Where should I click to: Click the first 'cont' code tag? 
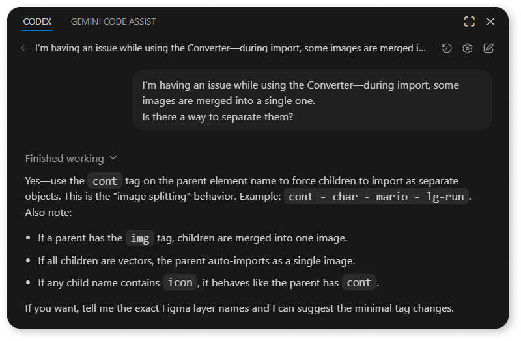tap(105, 181)
